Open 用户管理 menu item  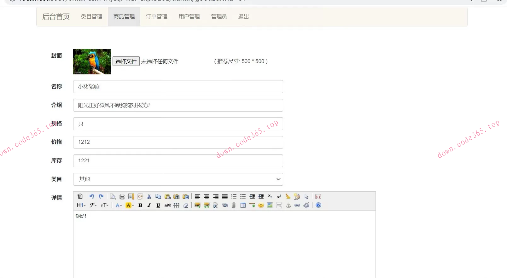(189, 16)
